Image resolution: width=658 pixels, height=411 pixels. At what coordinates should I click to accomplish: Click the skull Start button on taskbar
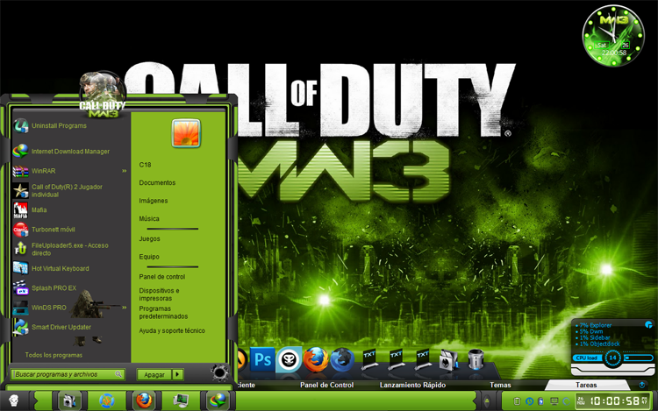click(x=13, y=401)
